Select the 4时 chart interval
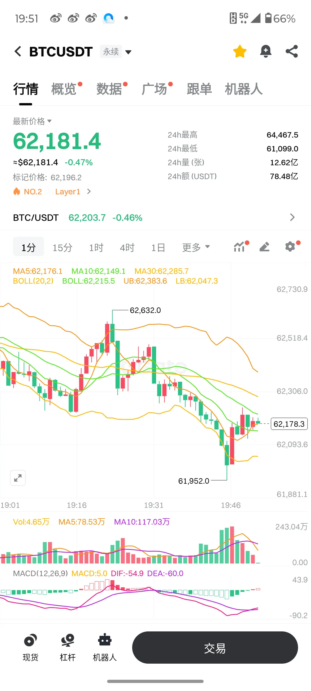The height and width of the screenshot is (691, 311). 127,247
